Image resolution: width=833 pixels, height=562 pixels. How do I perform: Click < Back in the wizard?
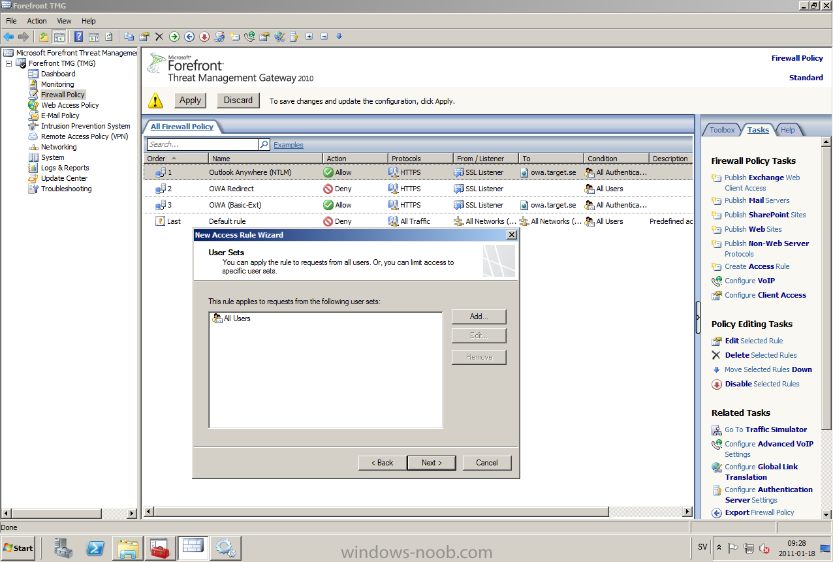pos(383,463)
